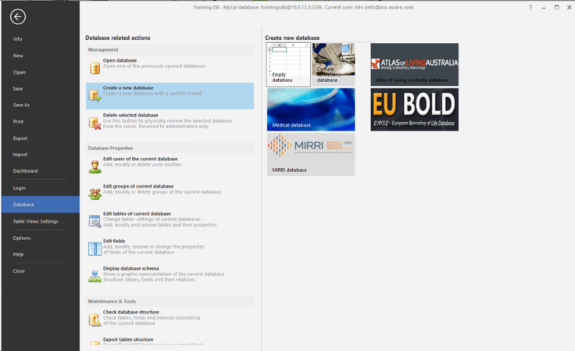Select Export in the sidebar
Screen dimensions: 575x351
pyautogui.click(x=20, y=138)
